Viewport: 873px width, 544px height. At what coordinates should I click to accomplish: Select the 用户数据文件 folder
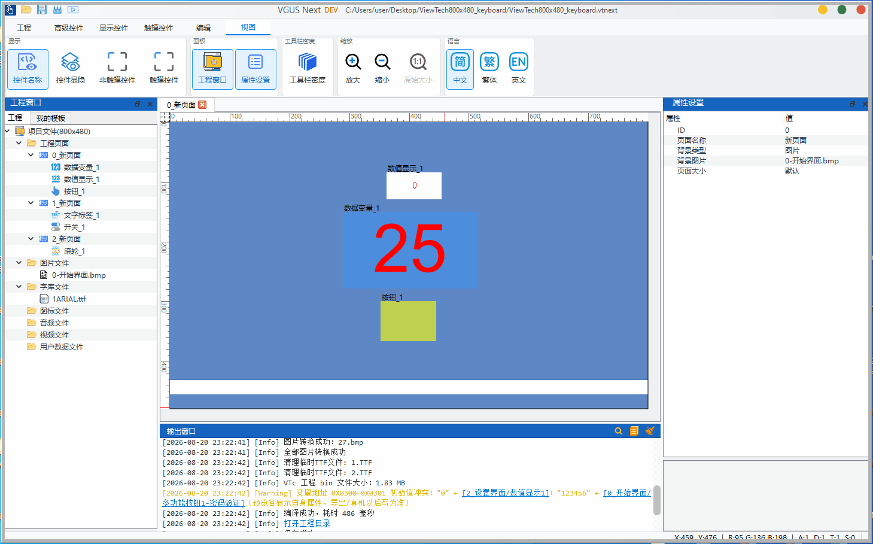[x=61, y=347]
